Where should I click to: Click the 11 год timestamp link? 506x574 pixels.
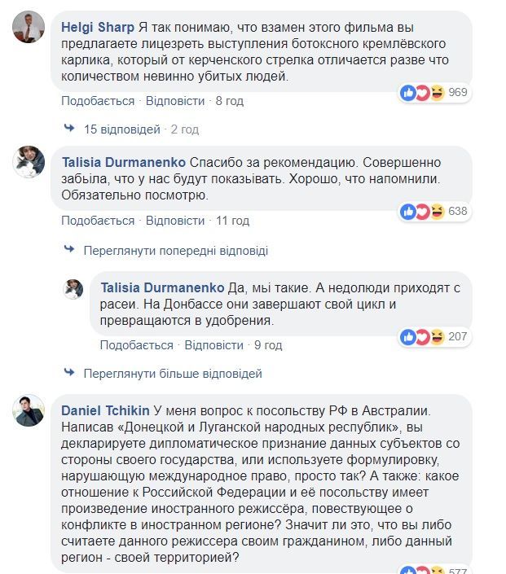(x=232, y=221)
